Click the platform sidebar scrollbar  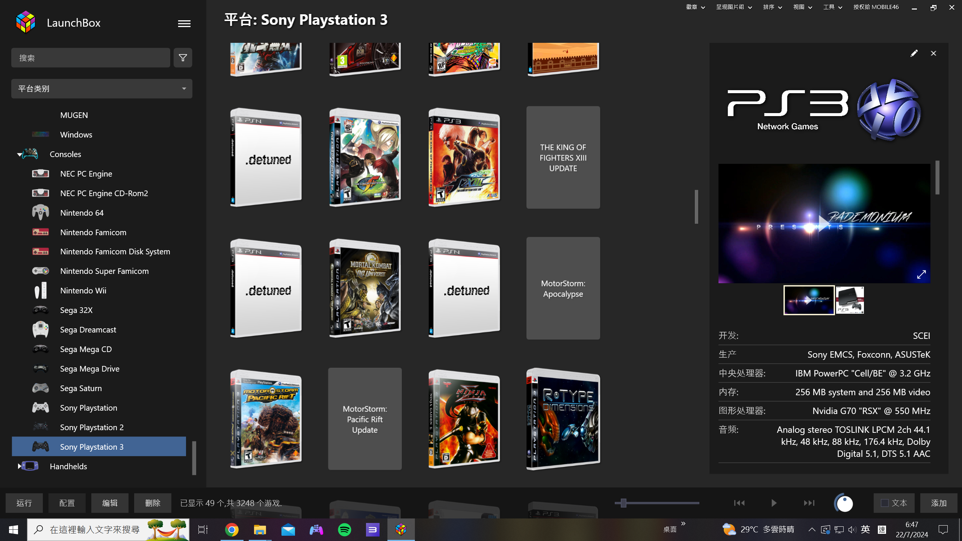(194, 458)
